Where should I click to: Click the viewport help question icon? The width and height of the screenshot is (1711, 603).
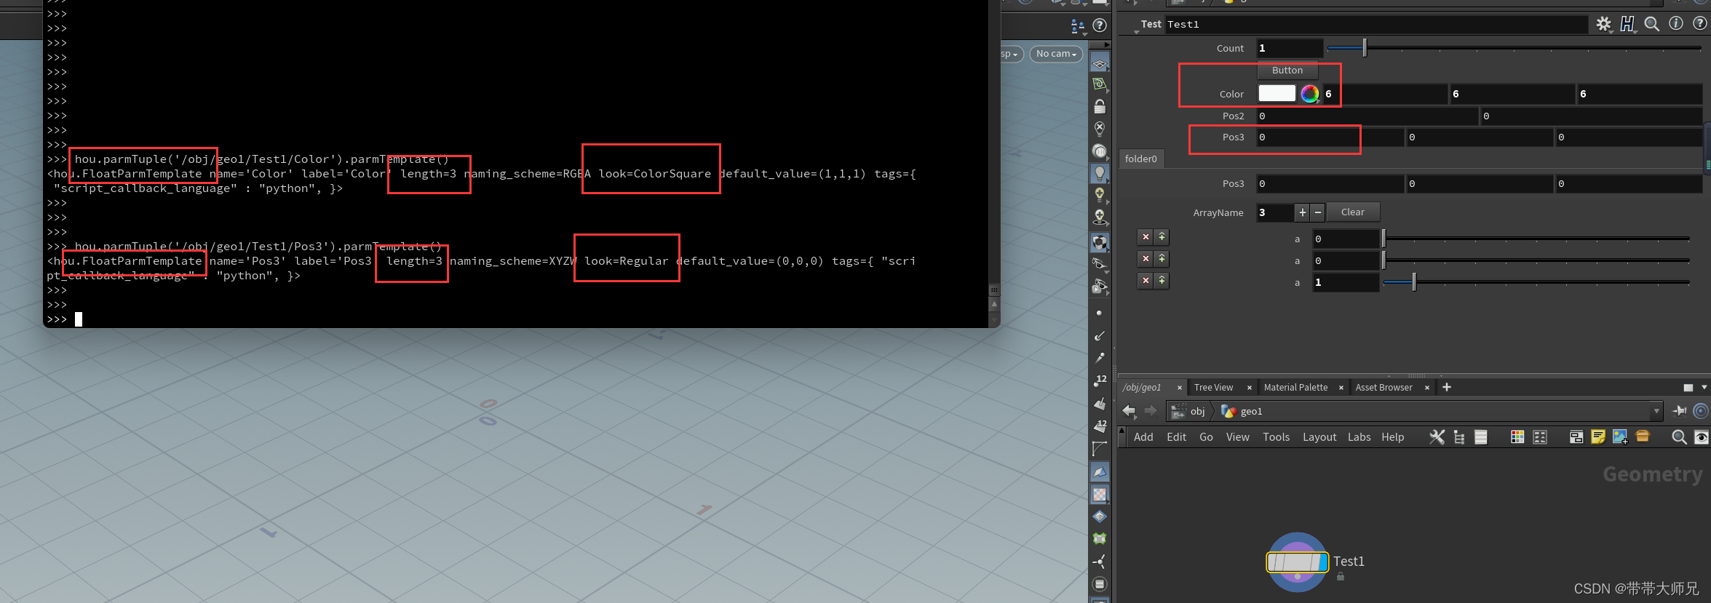[x=1100, y=25]
